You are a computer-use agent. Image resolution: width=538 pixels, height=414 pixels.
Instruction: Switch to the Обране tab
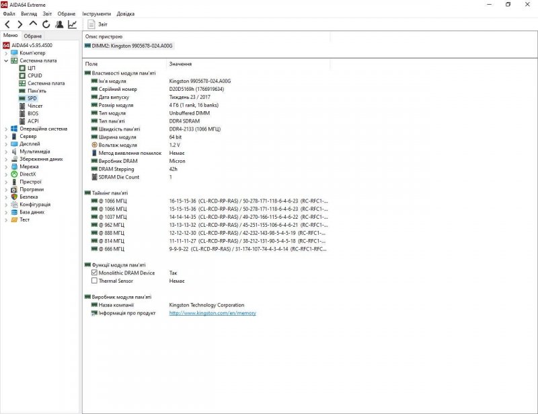click(x=32, y=36)
